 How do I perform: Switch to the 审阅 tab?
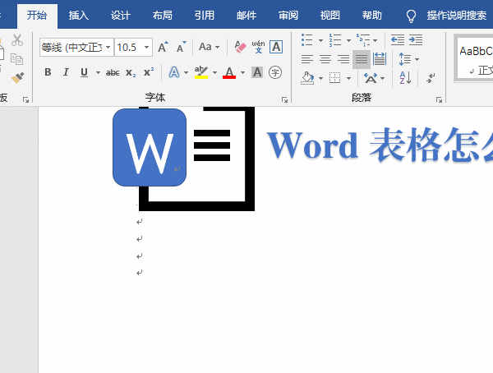coord(288,16)
